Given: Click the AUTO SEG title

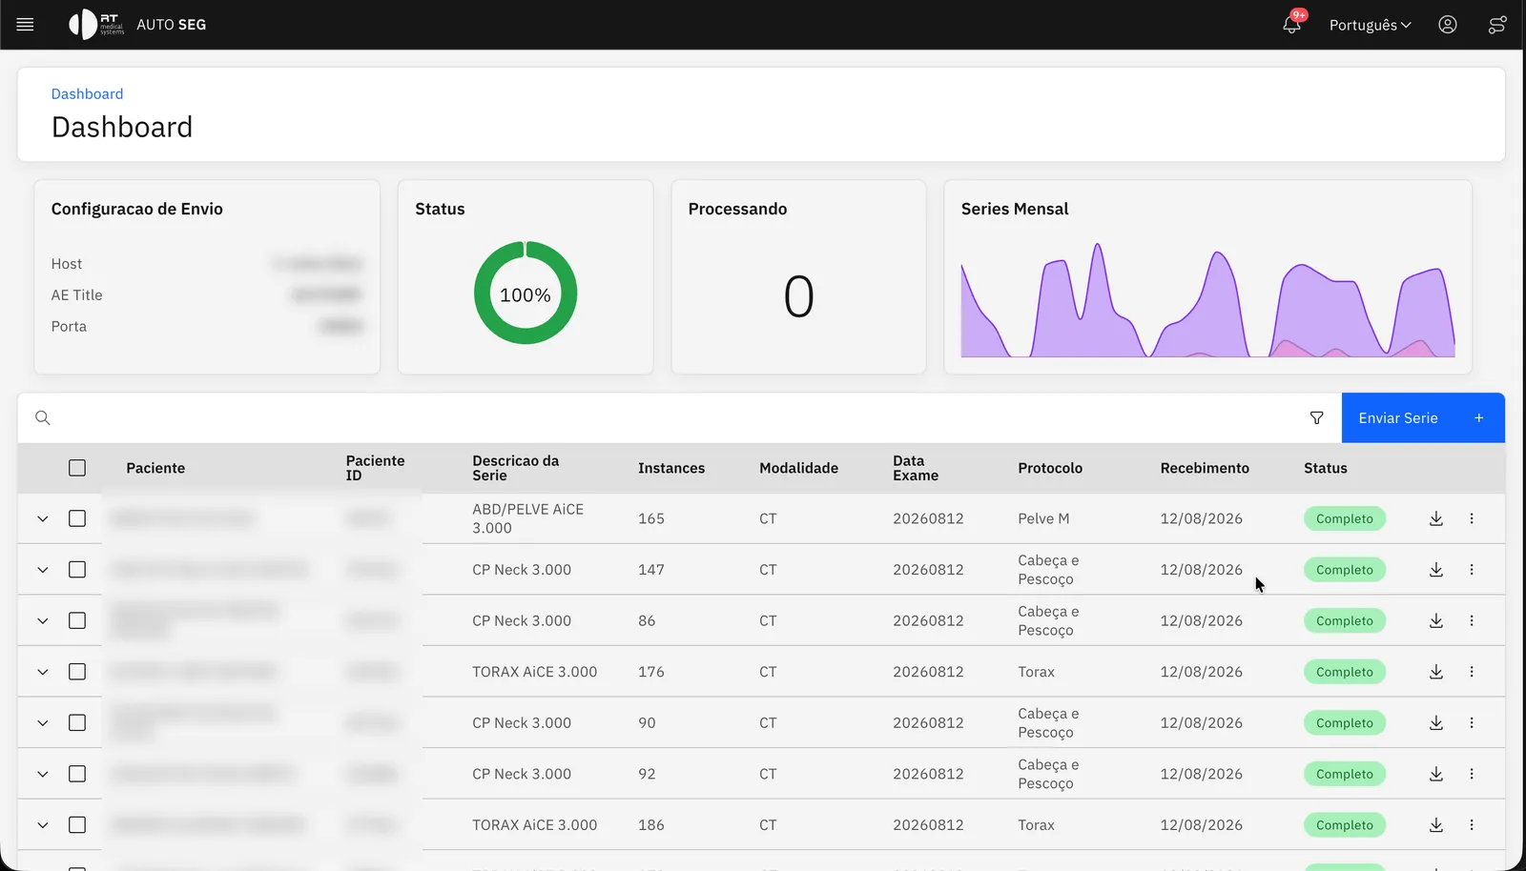Looking at the screenshot, I should click(x=171, y=25).
